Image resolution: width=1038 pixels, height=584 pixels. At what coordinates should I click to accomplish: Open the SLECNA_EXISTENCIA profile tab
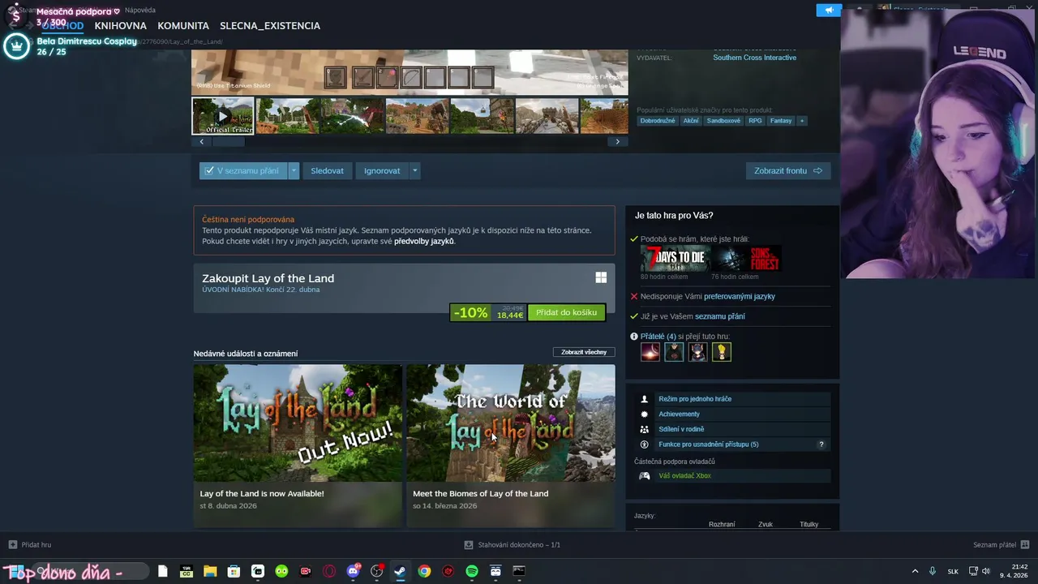270,26
